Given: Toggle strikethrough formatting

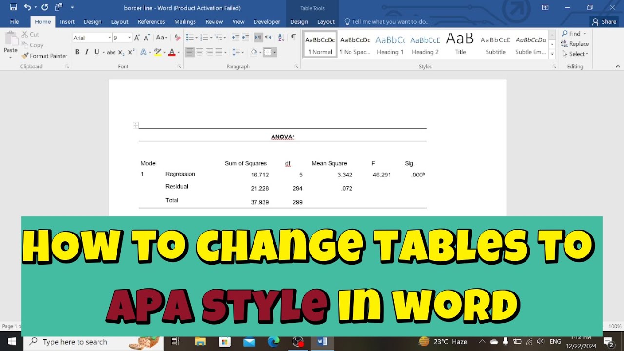Looking at the screenshot, I should pos(111,52).
